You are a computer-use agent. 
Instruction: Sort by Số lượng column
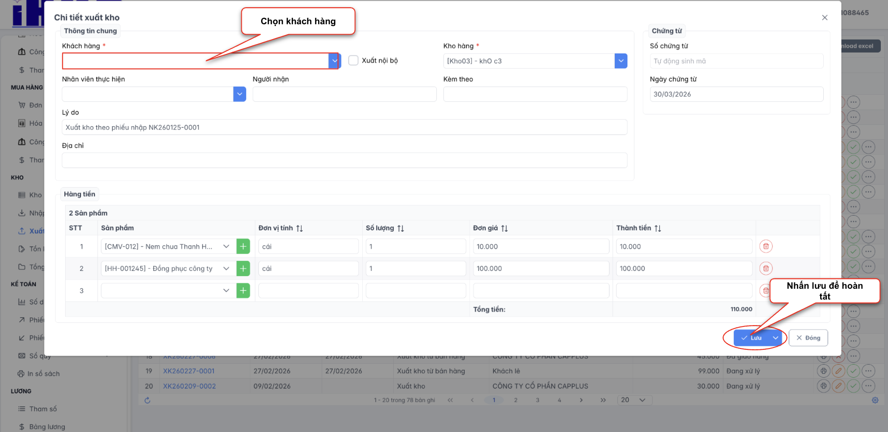pos(400,228)
